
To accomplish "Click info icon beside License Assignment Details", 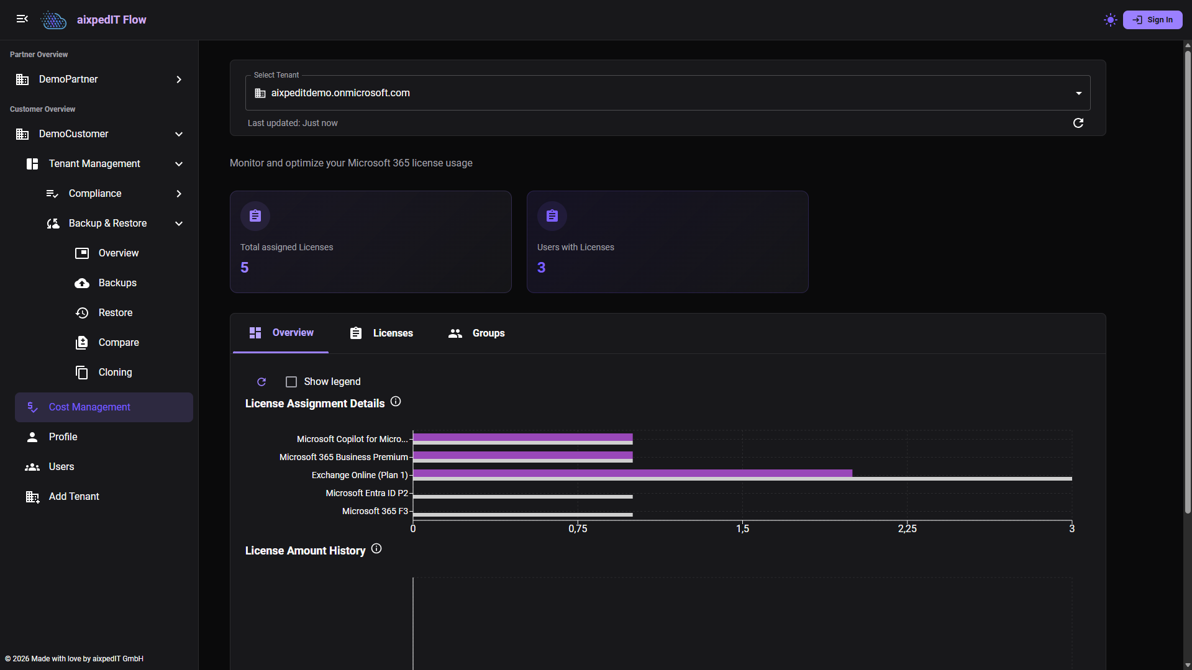I will [396, 402].
